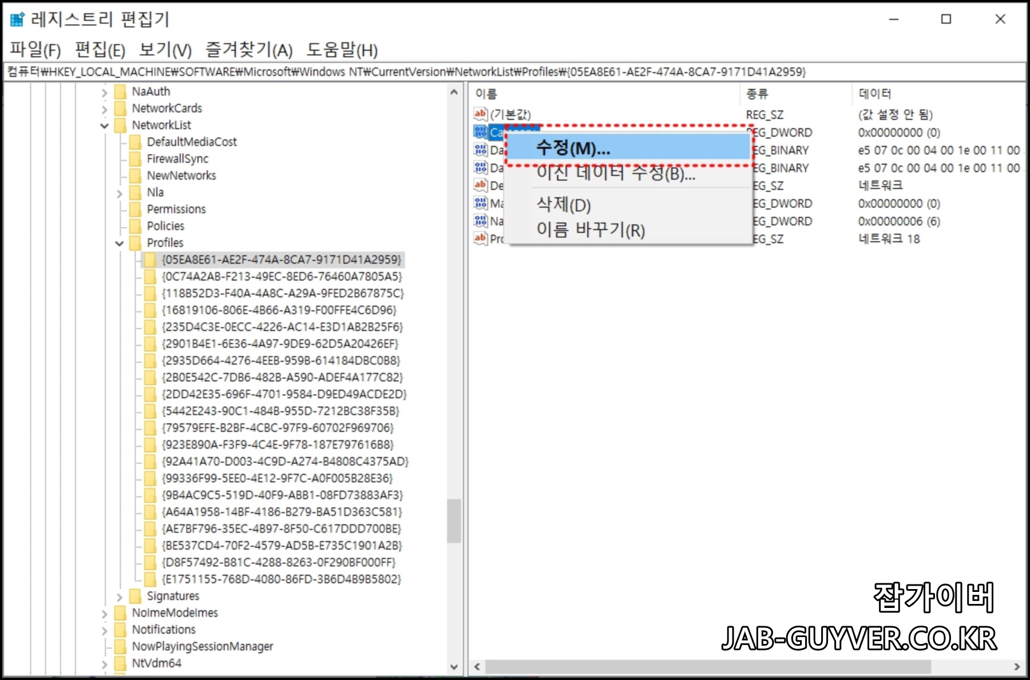
Task: Open the 편집(E) menu
Action: point(100,50)
